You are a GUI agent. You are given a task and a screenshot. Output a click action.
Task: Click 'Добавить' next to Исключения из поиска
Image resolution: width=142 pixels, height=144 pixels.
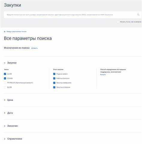34,48
